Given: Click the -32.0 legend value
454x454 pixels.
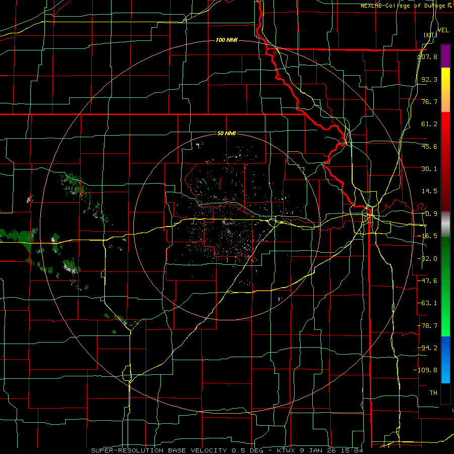Looking at the screenshot, I should pyautogui.click(x=428, y=258).
